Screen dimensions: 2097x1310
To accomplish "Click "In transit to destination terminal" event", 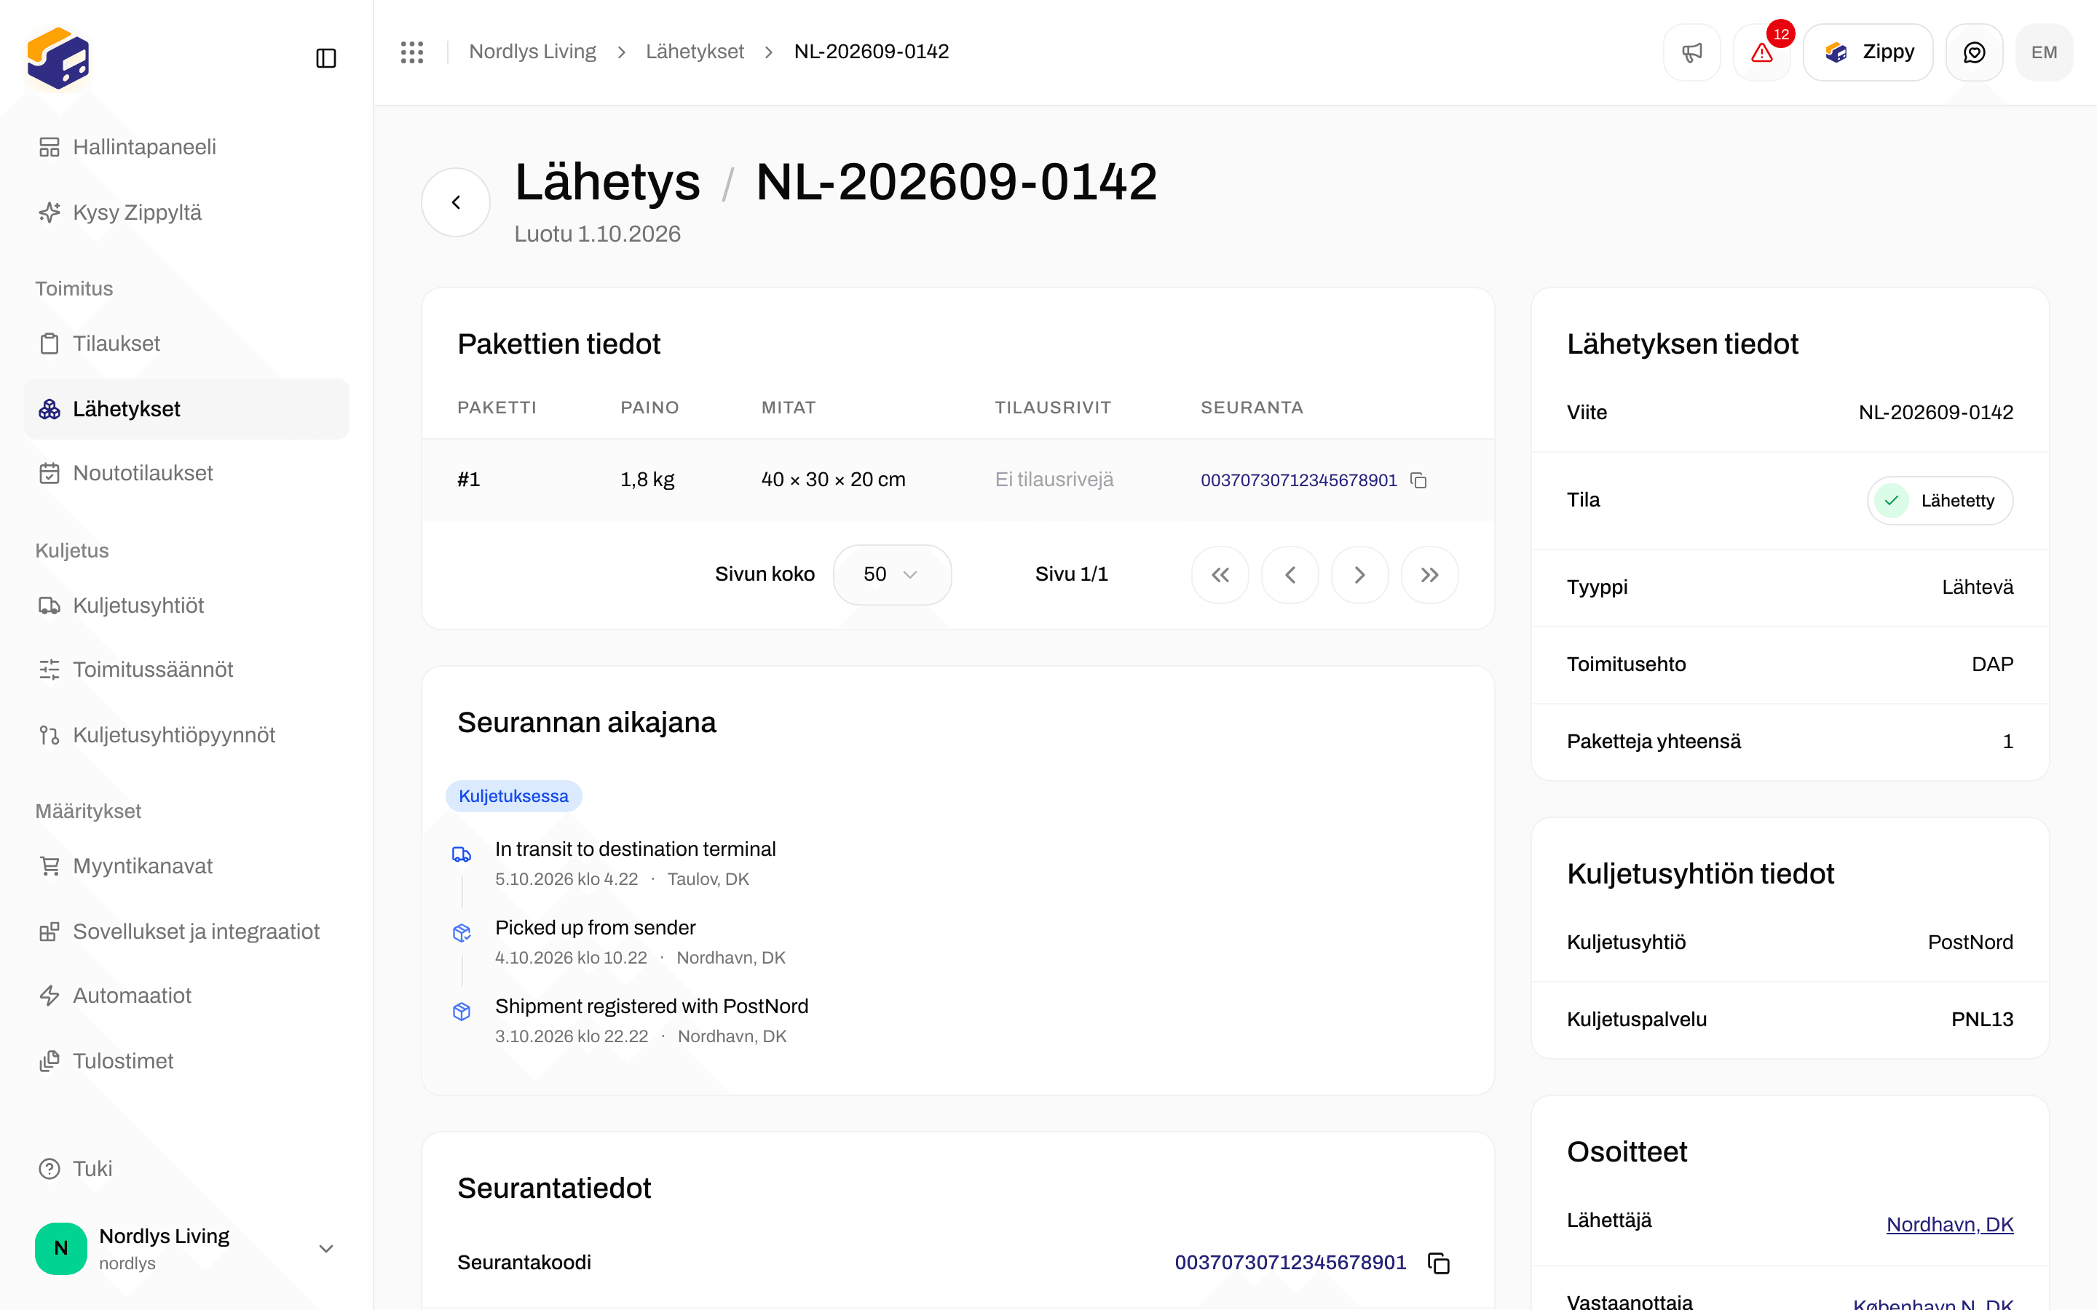I will (635, 849).
